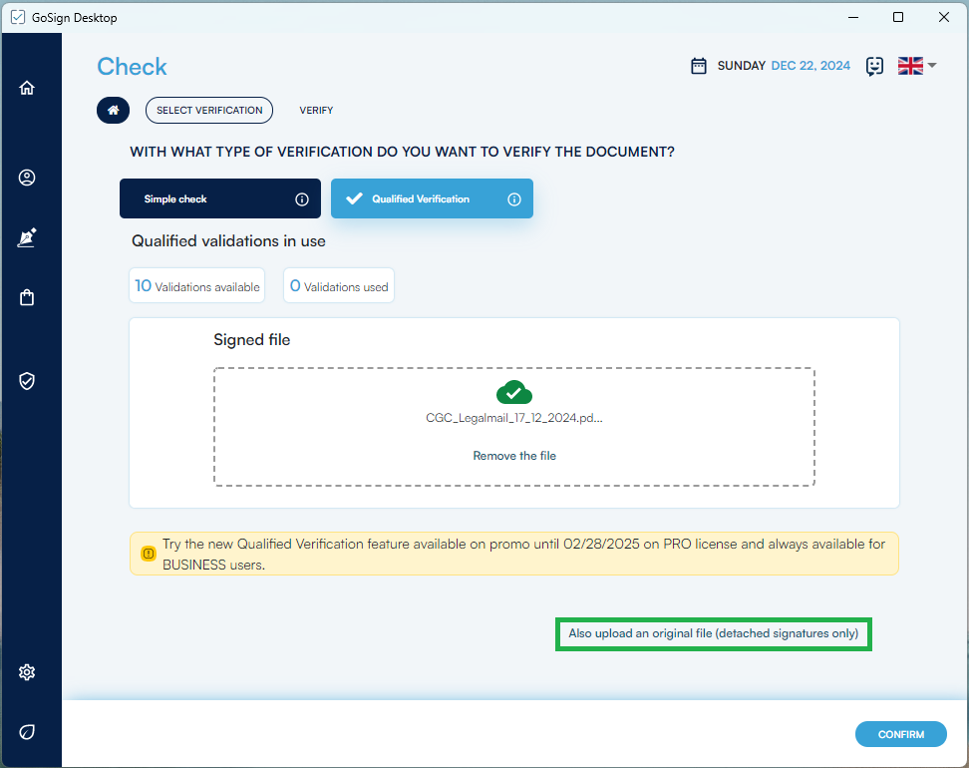Open the shopping bag sidebar icon
969x768 pixels.
click(x=27, y=297)
